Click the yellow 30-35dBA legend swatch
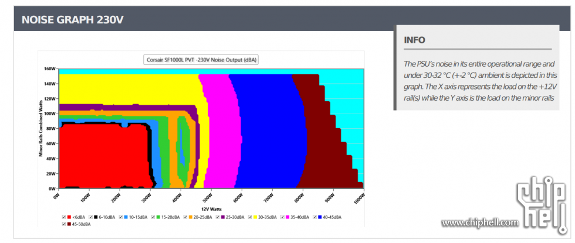The image size is (575, 243). click(255, 217)
